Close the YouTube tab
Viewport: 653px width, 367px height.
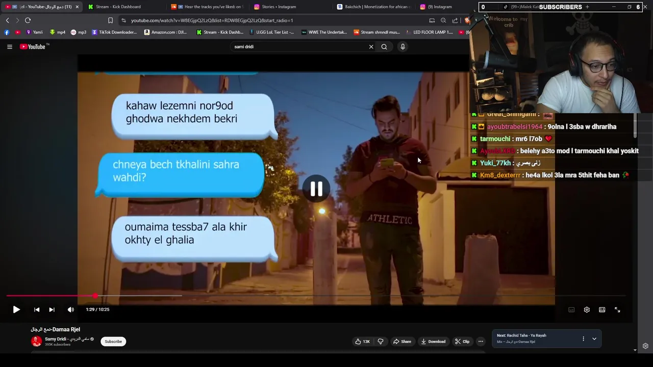77,7
